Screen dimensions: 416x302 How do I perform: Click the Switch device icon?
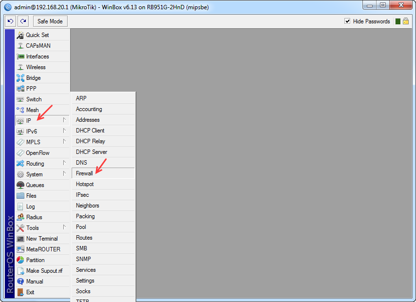(20, 99)
